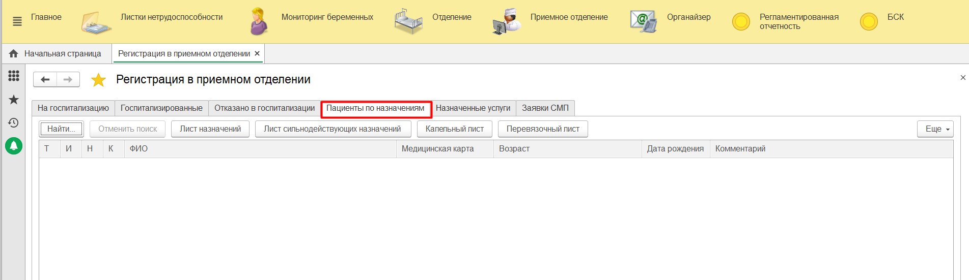Click the Найти... button
The height and width of the screenshot is (280, 969).
click(61, 129)
